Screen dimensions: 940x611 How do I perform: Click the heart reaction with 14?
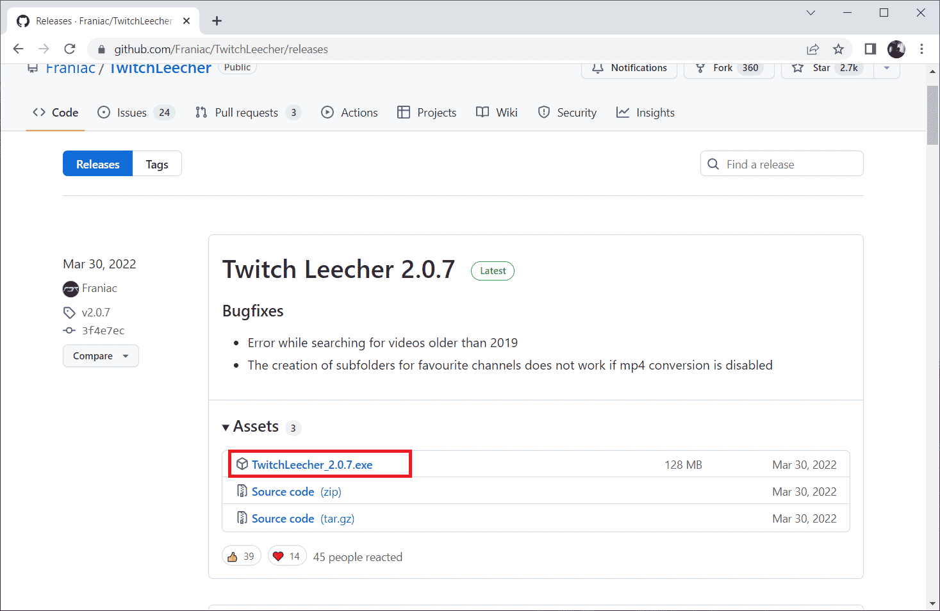[286, 557]
